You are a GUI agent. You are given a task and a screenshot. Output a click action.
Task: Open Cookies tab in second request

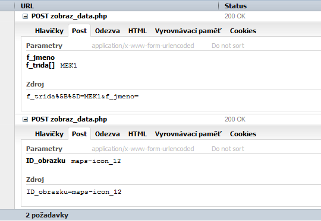click(243, 134)
